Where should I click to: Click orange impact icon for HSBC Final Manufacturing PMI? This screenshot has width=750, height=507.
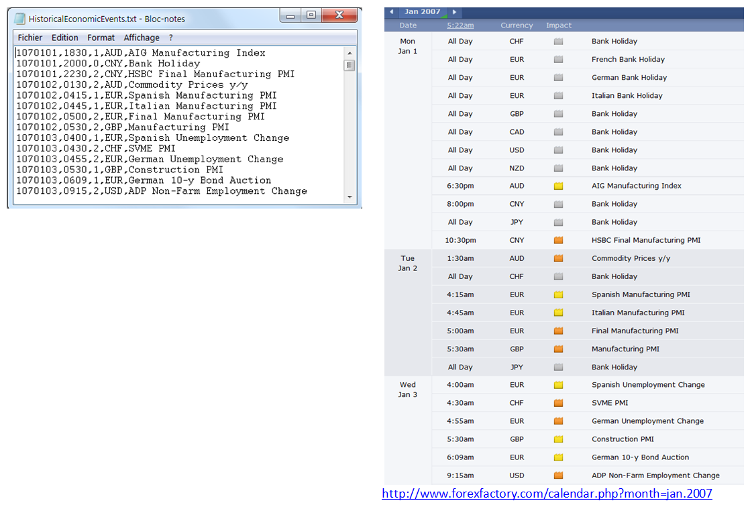click(558, 241)
